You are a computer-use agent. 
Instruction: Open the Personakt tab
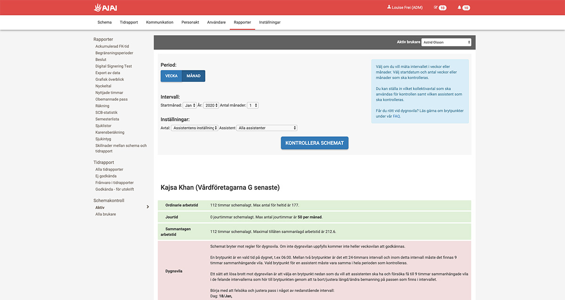click(190, 22)
